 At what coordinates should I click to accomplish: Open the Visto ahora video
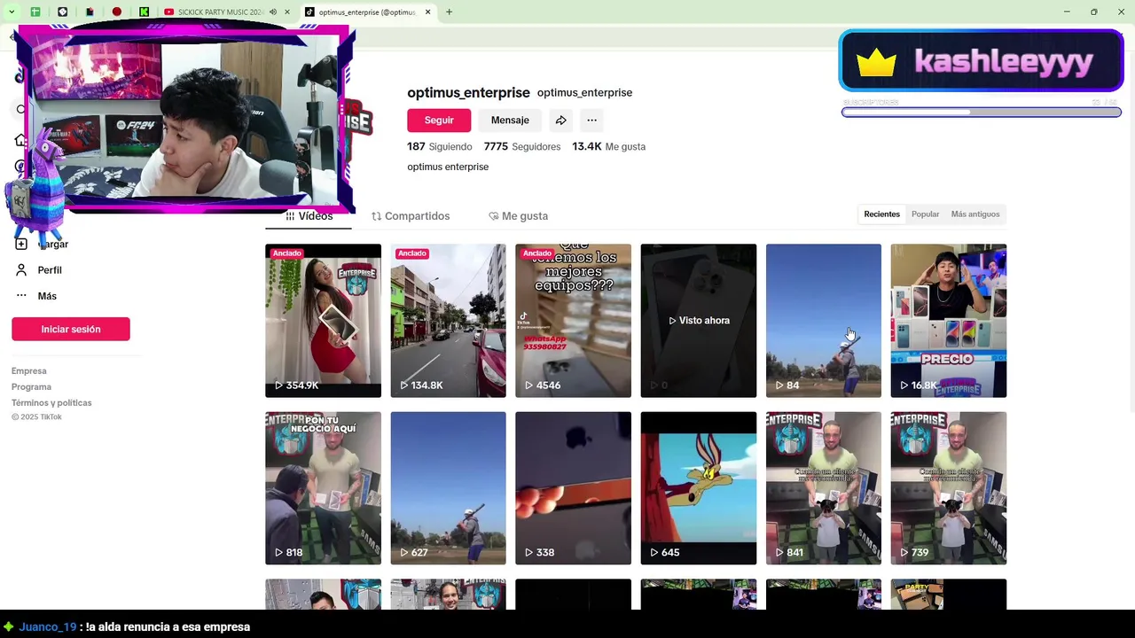coord(699,321)
